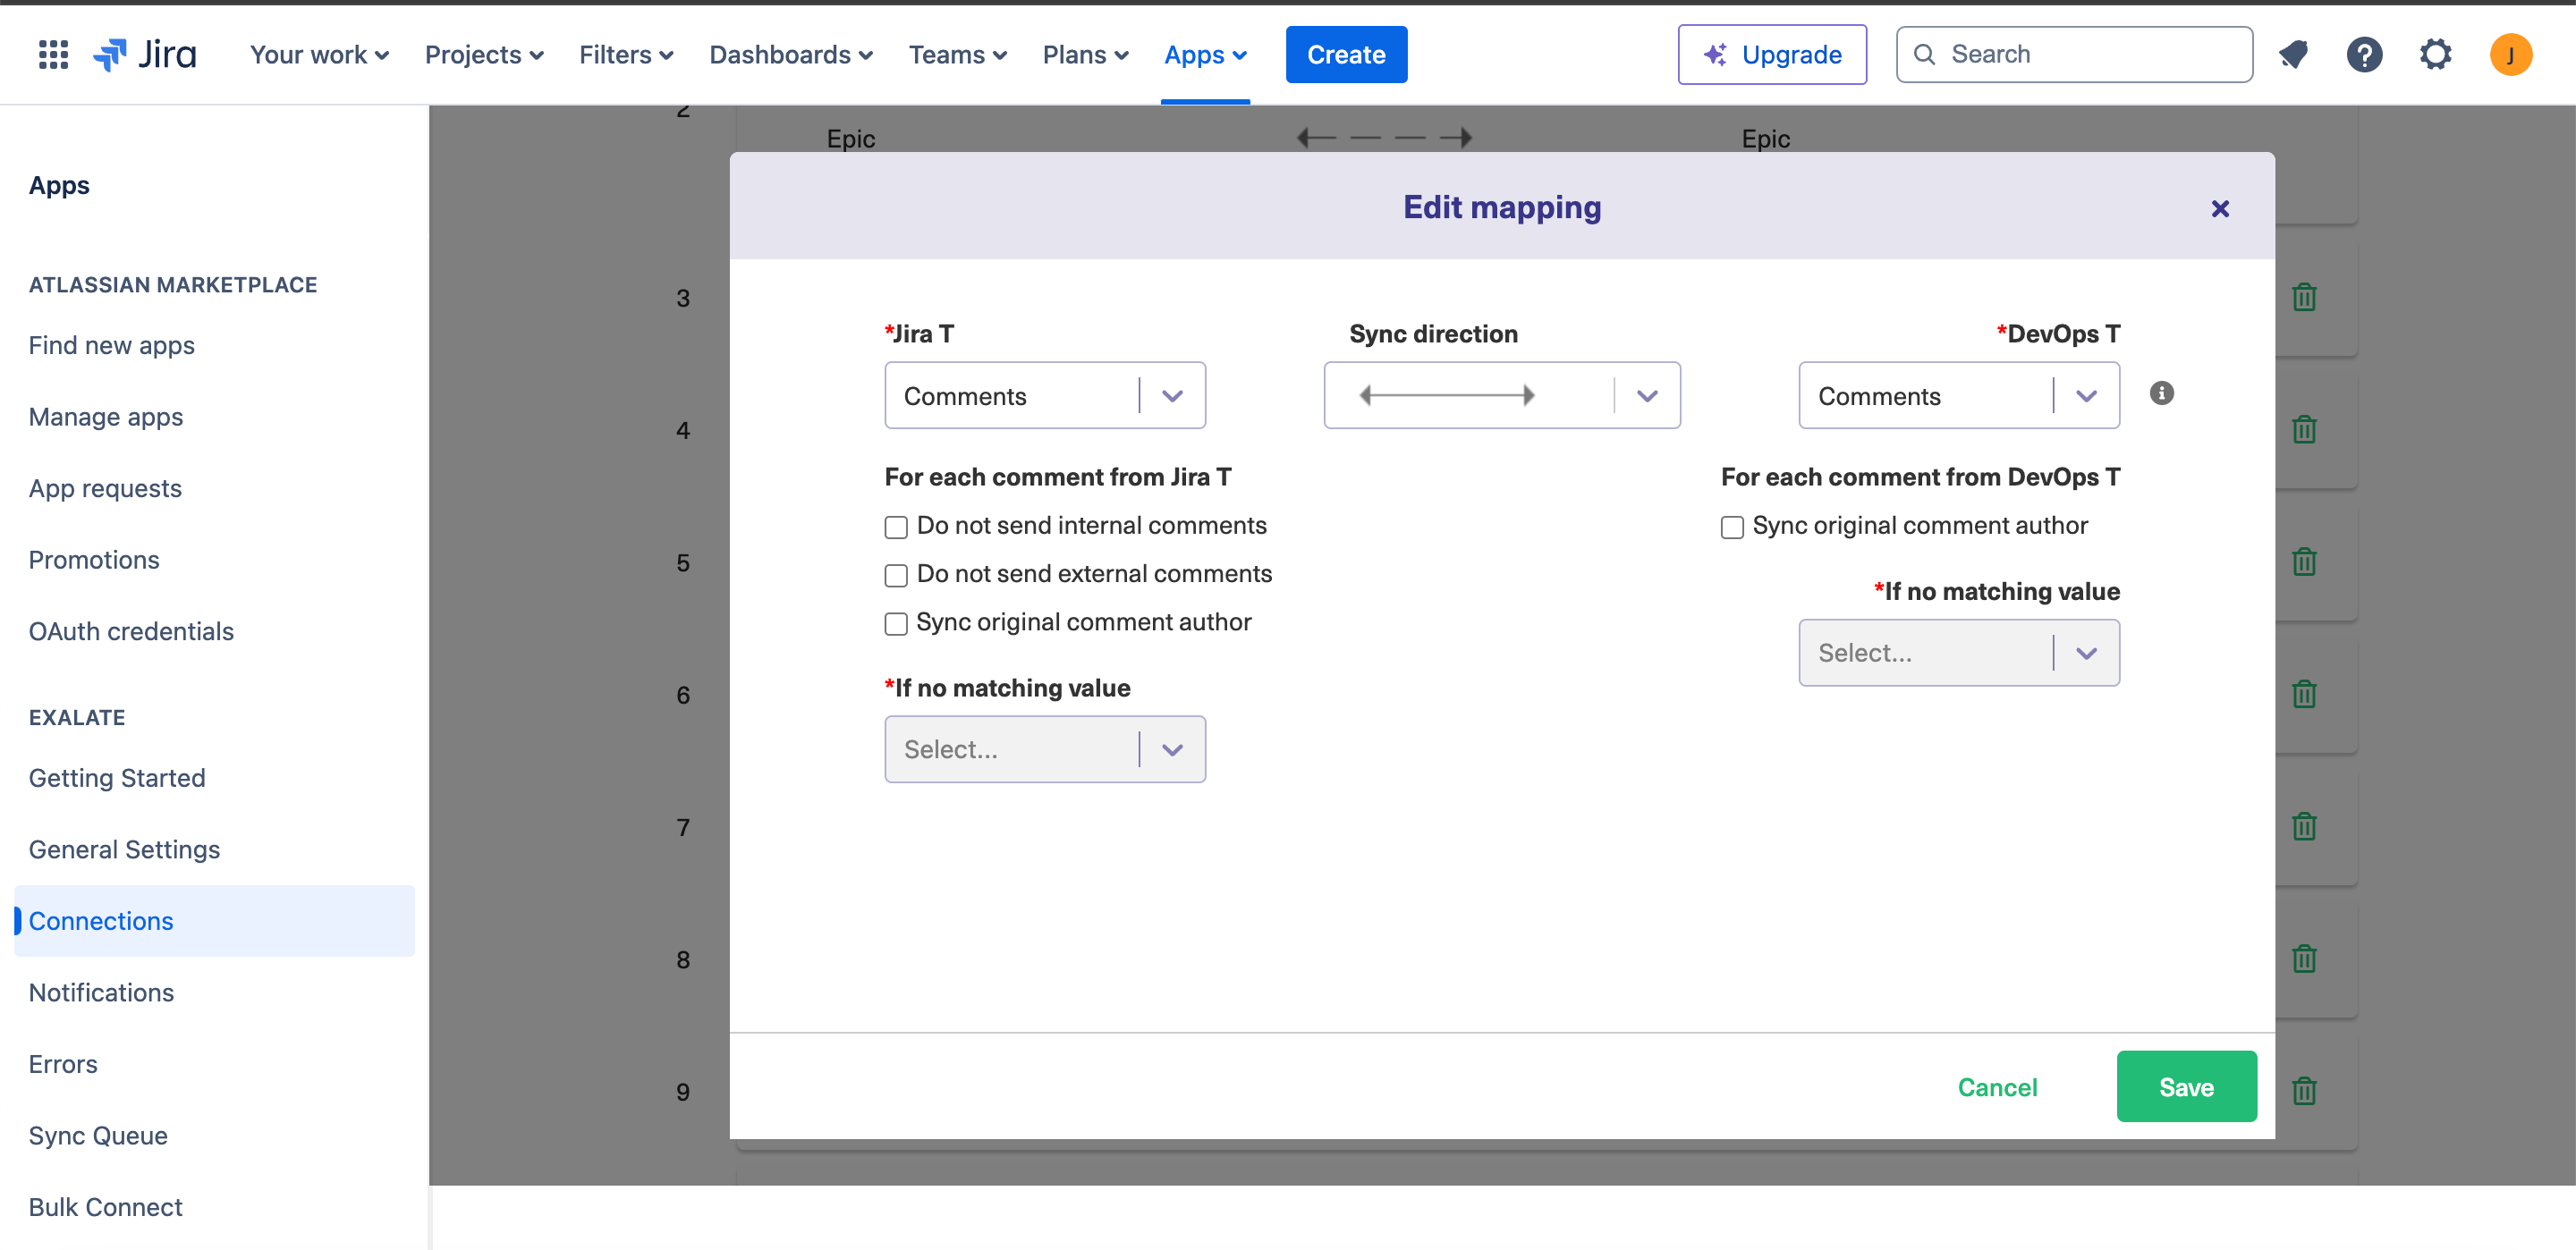The height and width of the screenshot is (1250, 2576).
Task: Click the DevOps T info icon
Action: click(x=2161, y=393)
